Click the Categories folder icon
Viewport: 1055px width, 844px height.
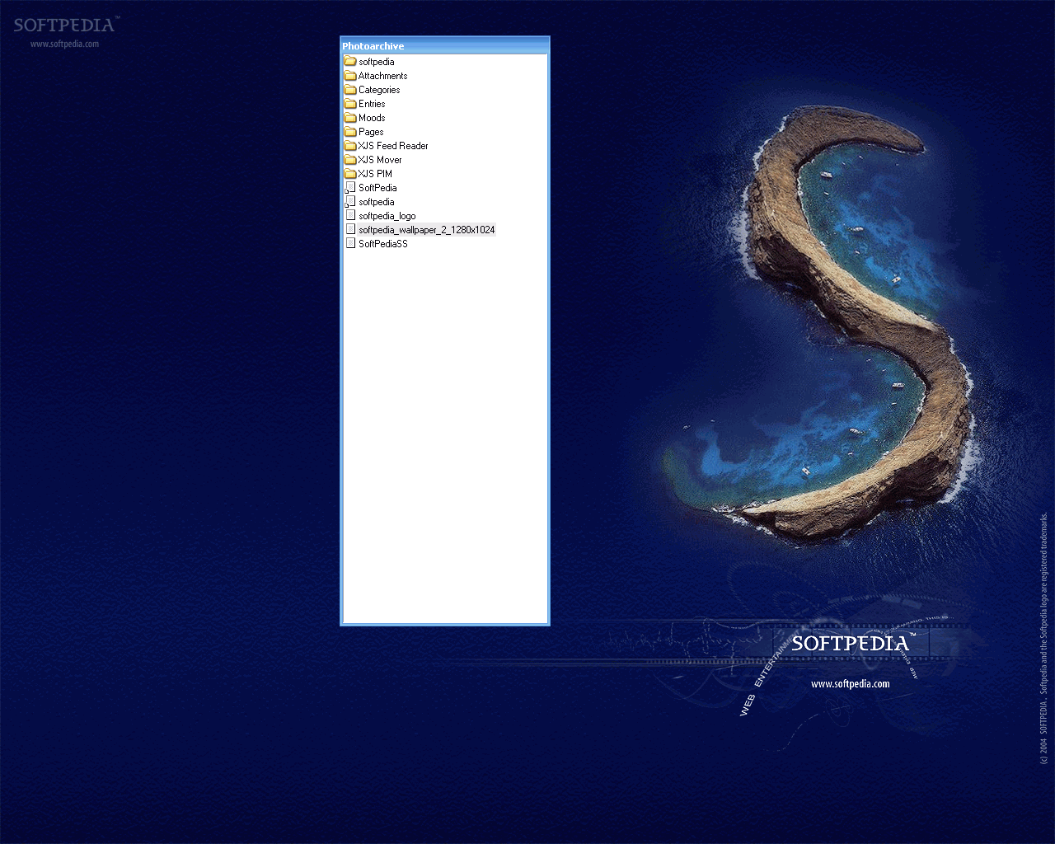(x=350, y=90)
